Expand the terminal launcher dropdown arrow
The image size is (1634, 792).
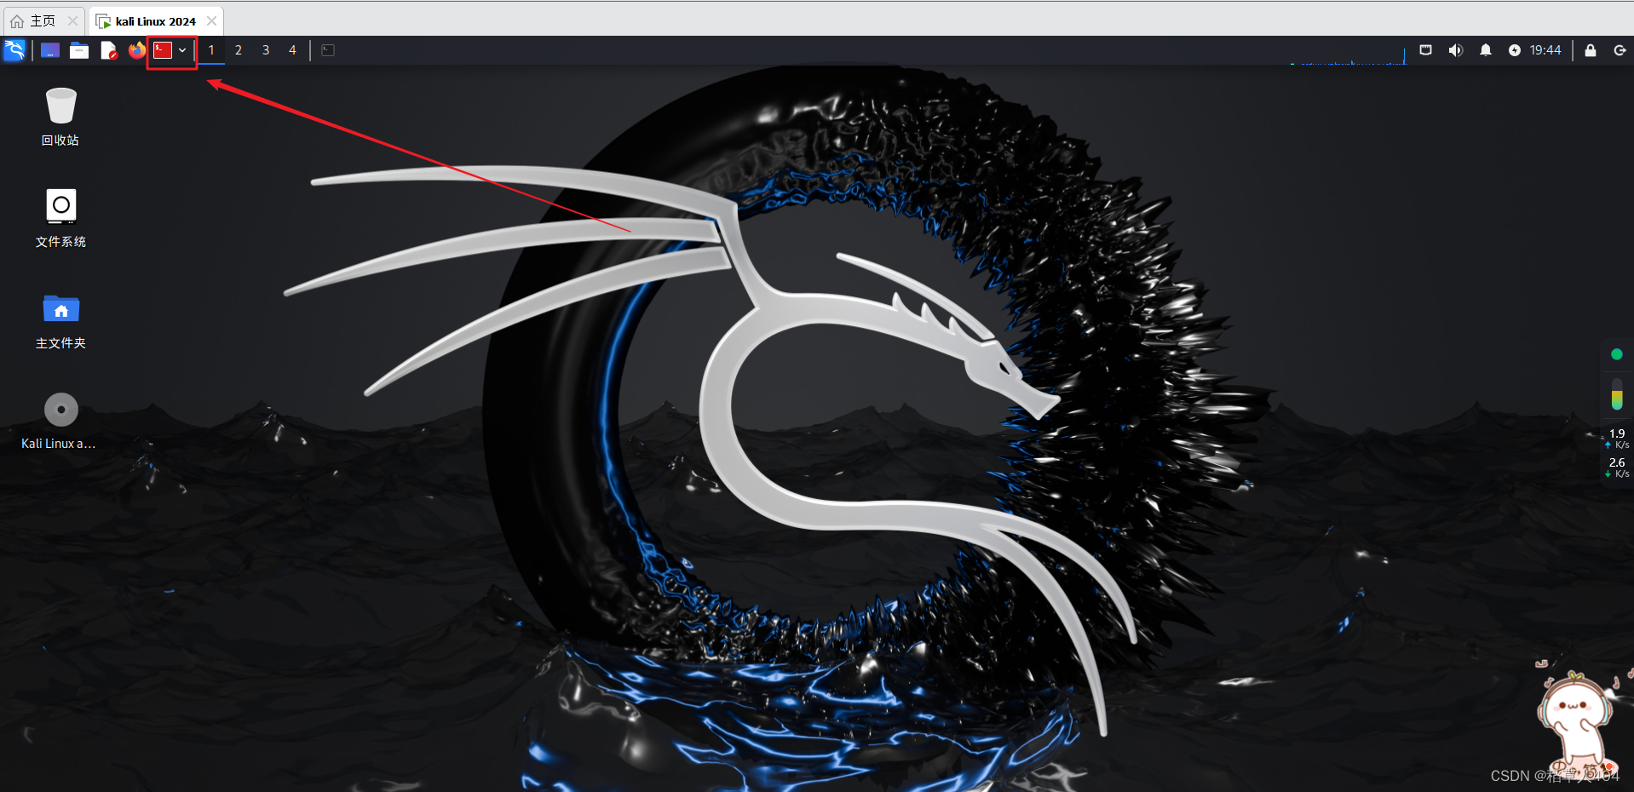tap(182, 50)
